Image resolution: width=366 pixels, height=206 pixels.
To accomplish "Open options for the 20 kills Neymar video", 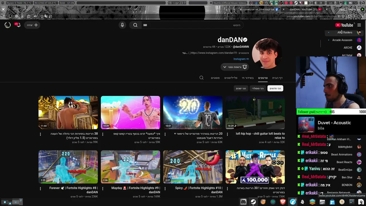I will [x=165, y=134].
